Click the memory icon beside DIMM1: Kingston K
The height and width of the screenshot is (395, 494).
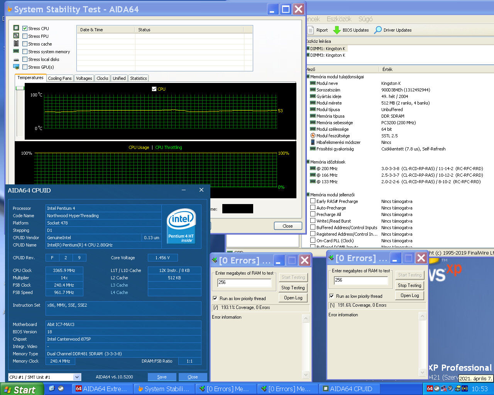(308, 48)
